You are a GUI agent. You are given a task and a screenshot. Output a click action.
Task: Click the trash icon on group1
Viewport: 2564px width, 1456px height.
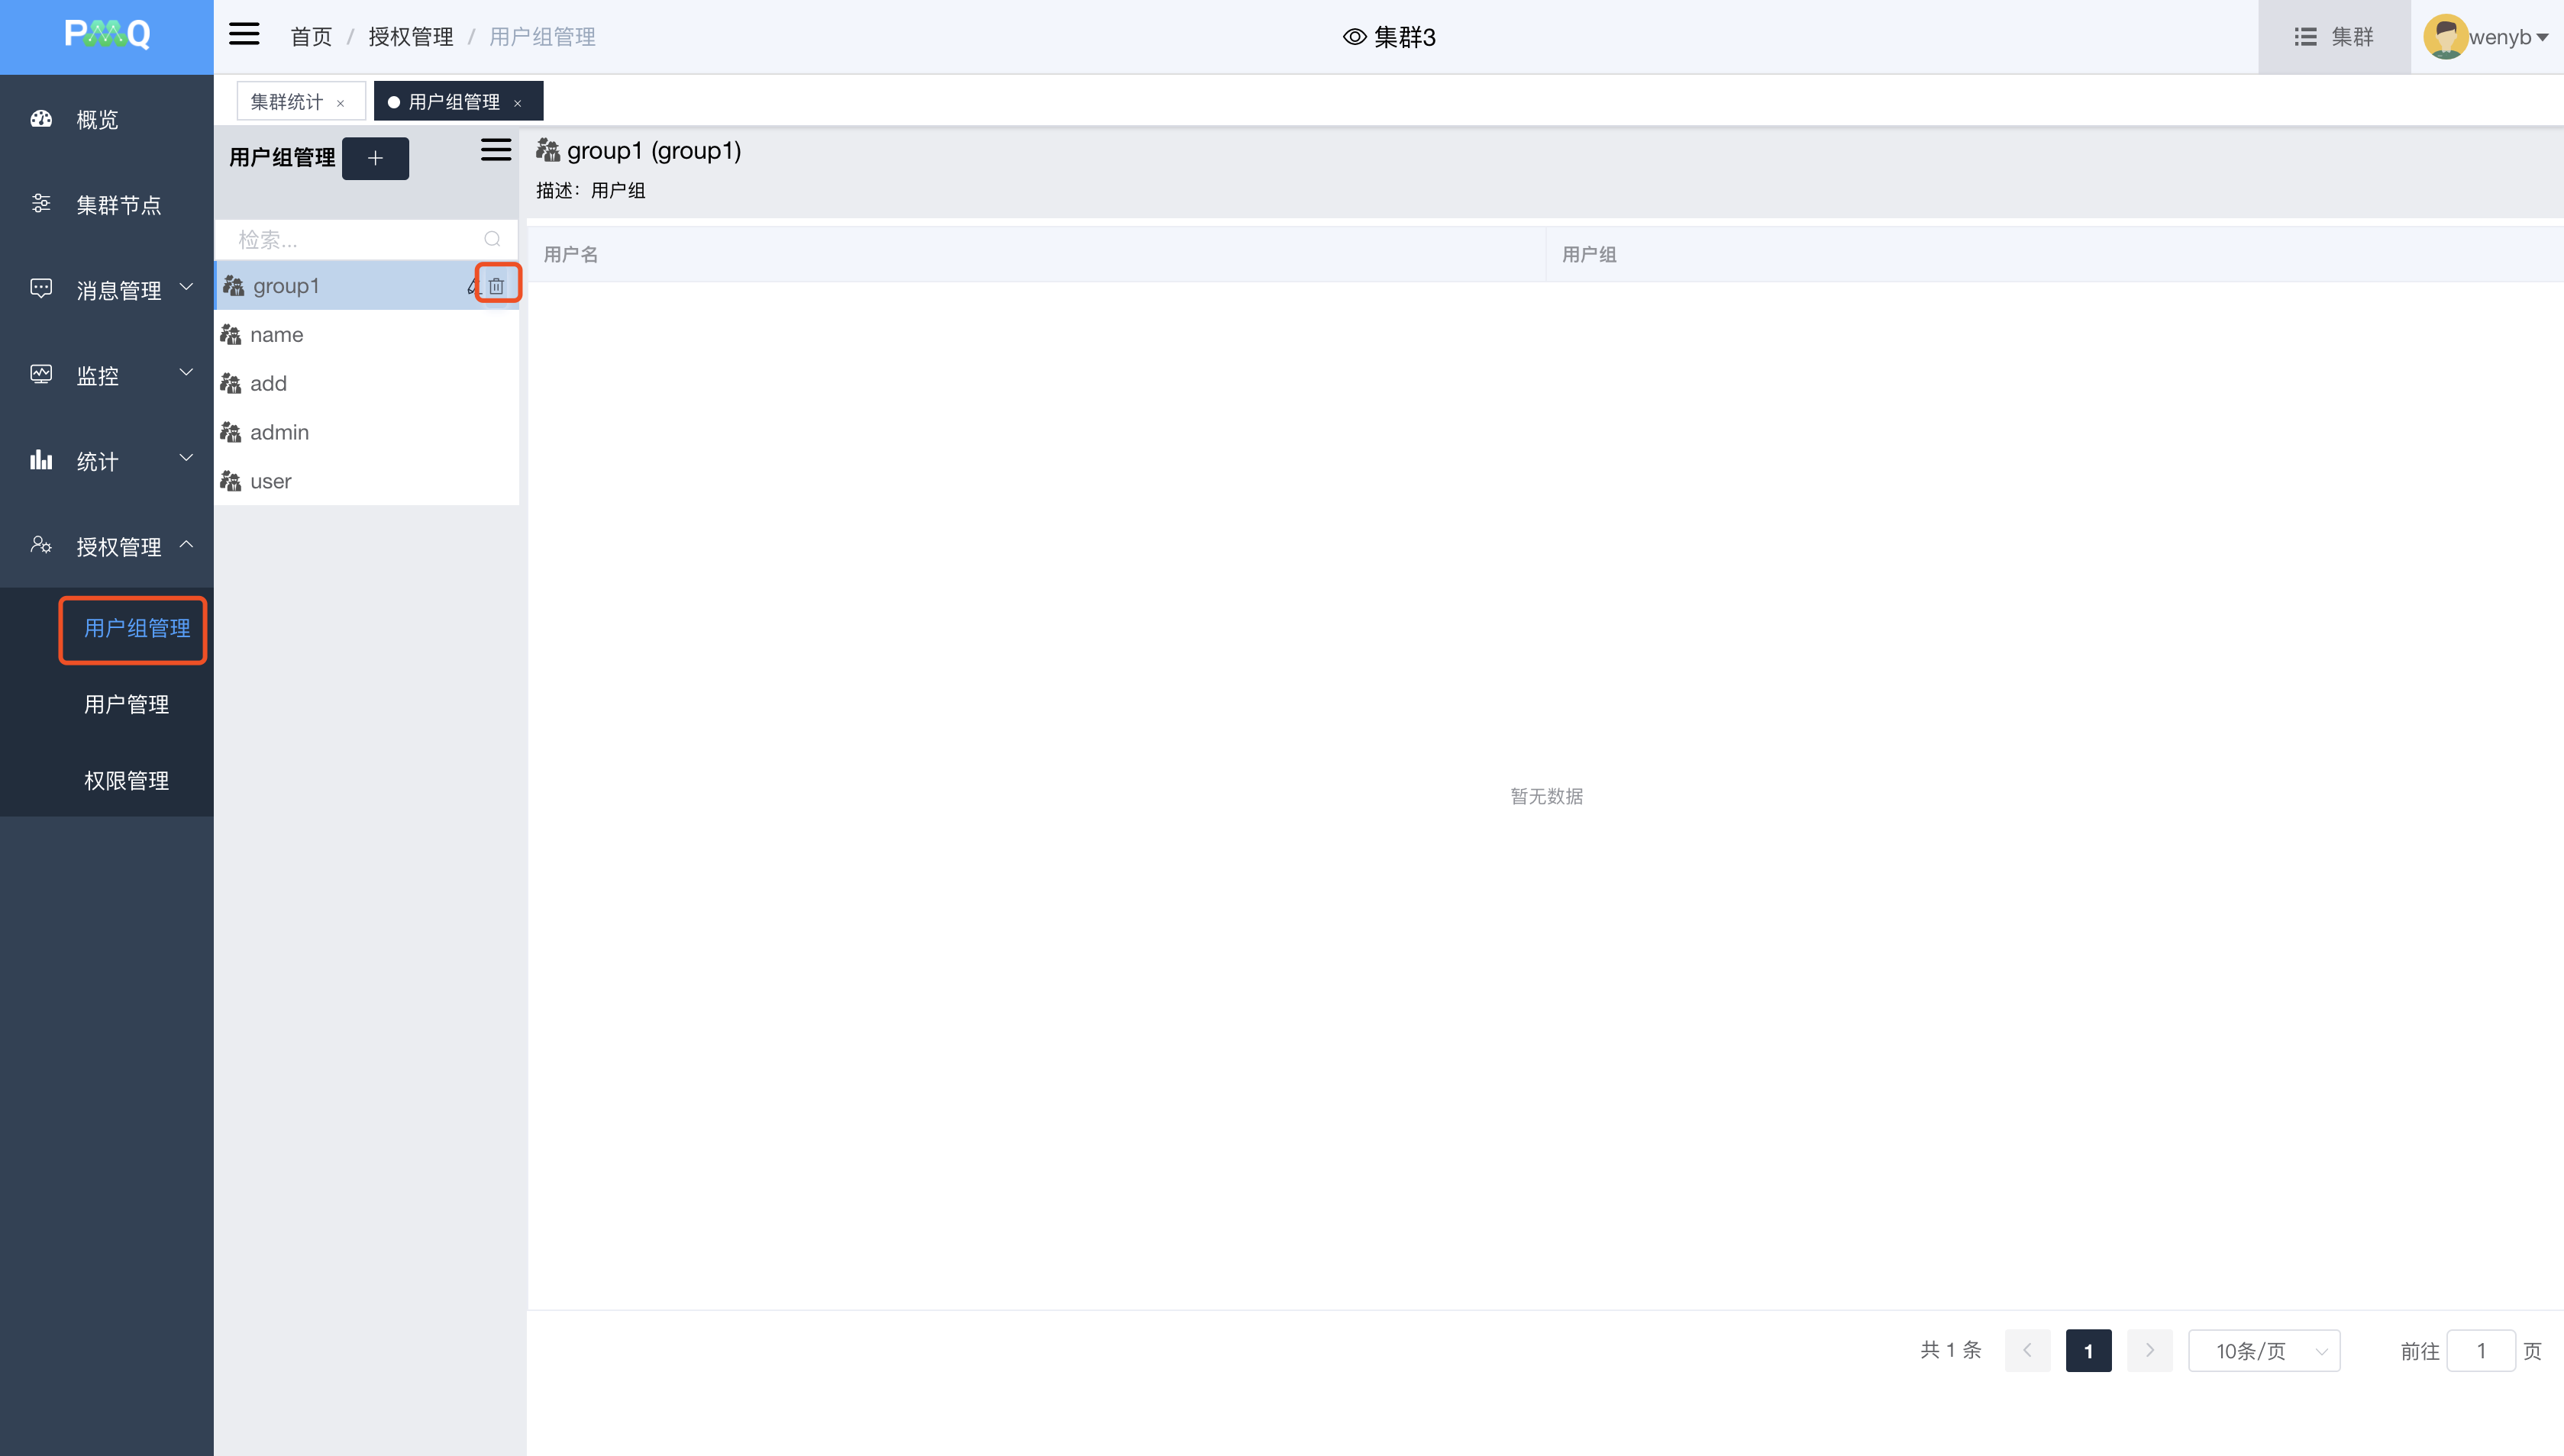(496, 286)
